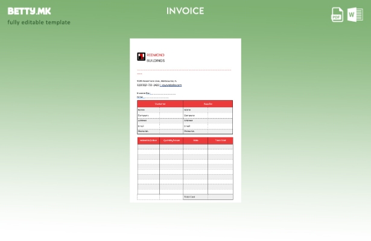This screenshot has height=241, width=371.
Task: Click the Supplier Company field row
Action: coord(208,115)
